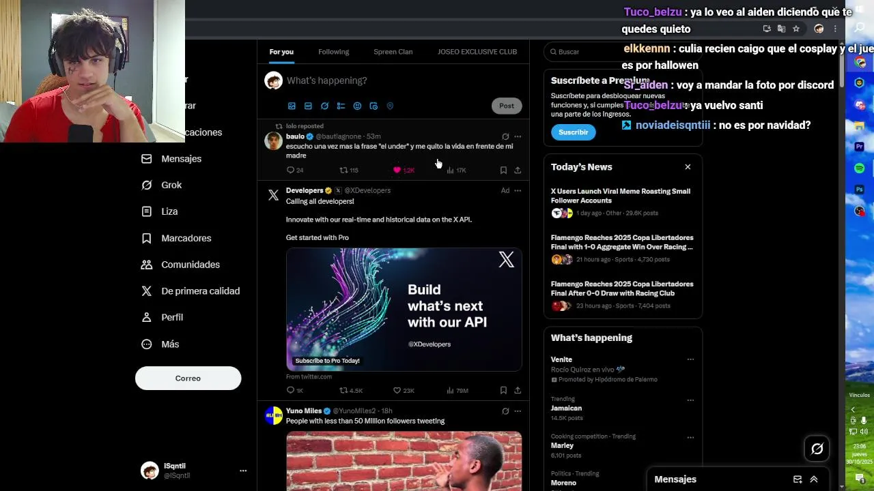This screenshot has height=491, width=874.
Task: Click the Post button
Action: click(507, 106)
